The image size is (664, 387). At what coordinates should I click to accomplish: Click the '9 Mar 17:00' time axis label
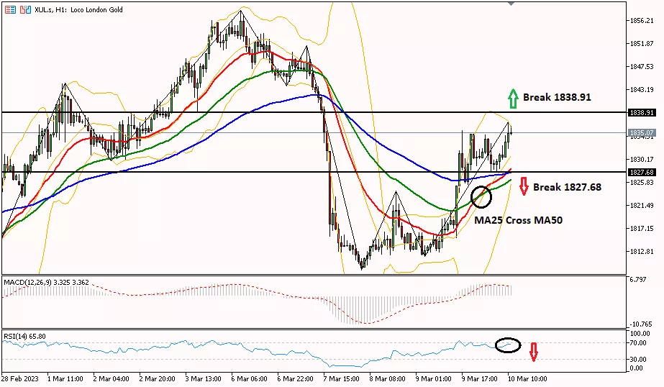[x=479, y=378]
